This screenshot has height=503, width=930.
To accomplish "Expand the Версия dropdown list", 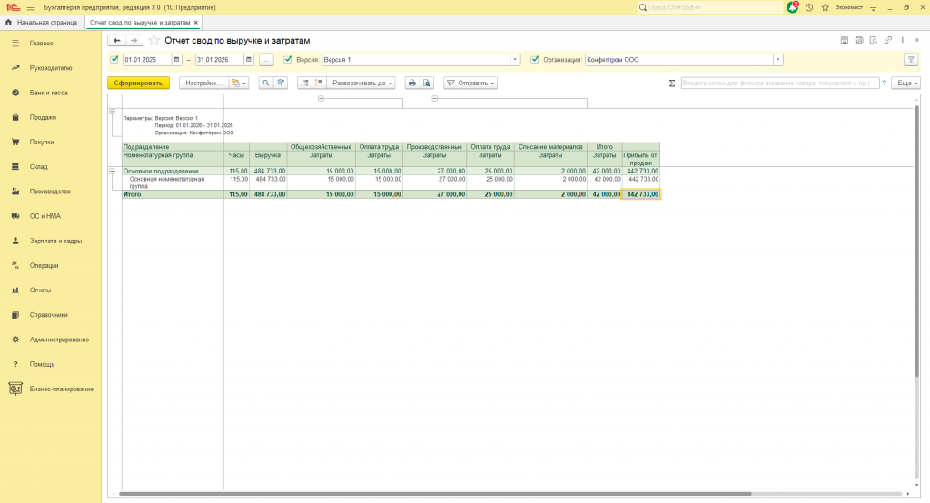I will pos(515,60).
